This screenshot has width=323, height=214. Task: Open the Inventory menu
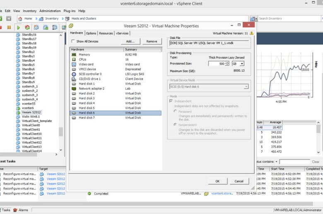[30, 11]
